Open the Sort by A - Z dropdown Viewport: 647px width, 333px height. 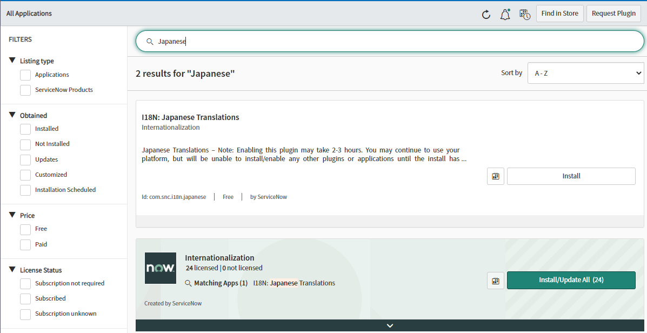pyautogui.click(x=585, y=73)
